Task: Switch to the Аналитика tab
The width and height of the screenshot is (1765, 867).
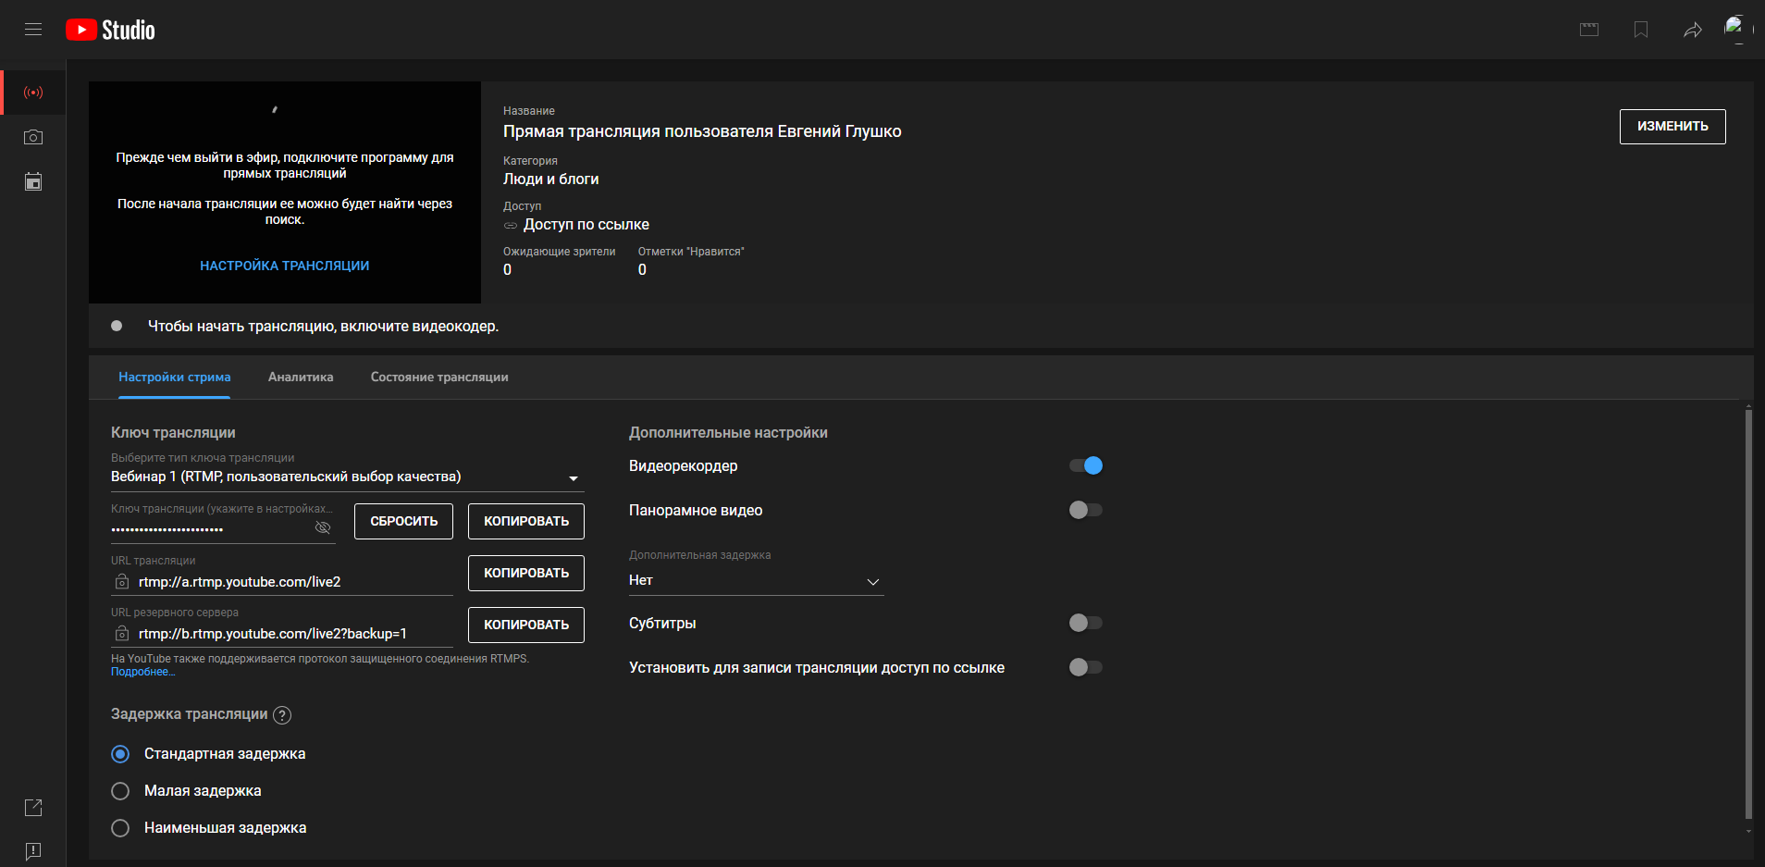Action: [x=301, y=378]
